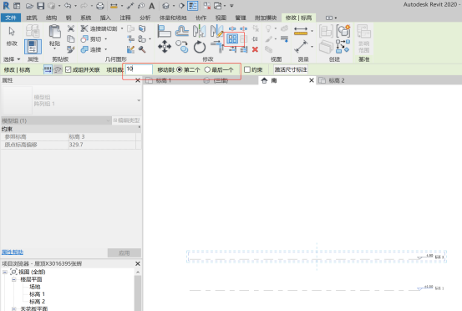Image resolution: width=462 pixels, height=311 pixels.
Task: Switch to the {三维} view tab
Action: (x=221, y=80)
